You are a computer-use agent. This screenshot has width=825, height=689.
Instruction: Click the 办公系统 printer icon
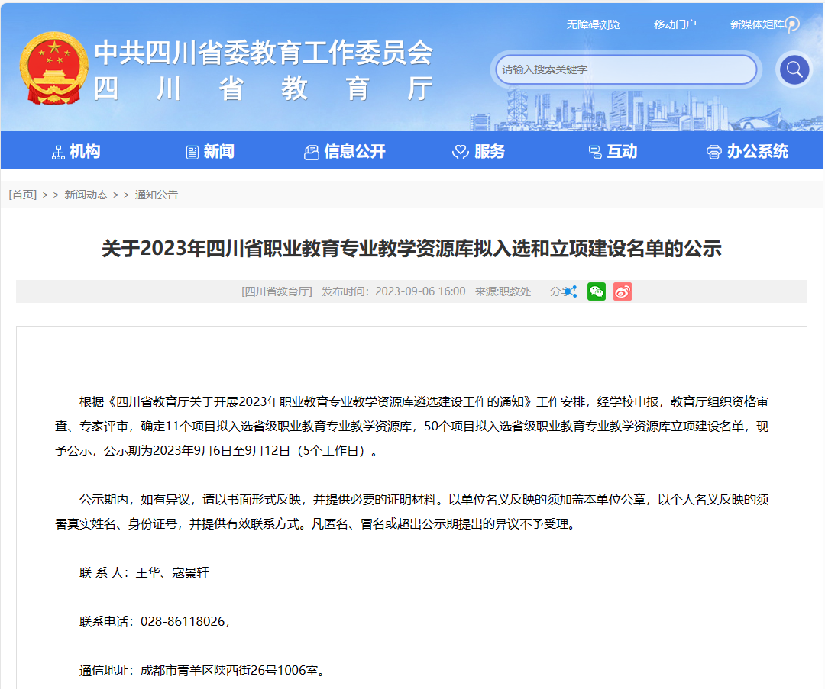coord(713,152)
